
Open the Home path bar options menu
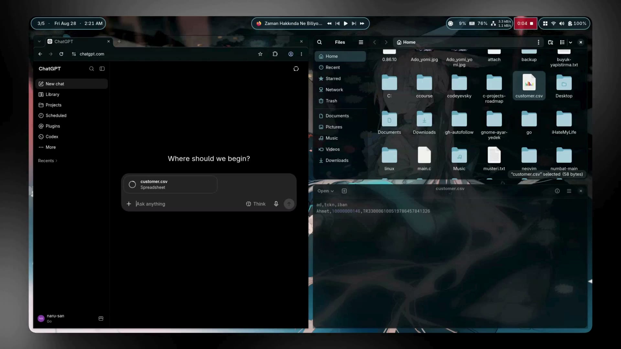click(539, 42)
